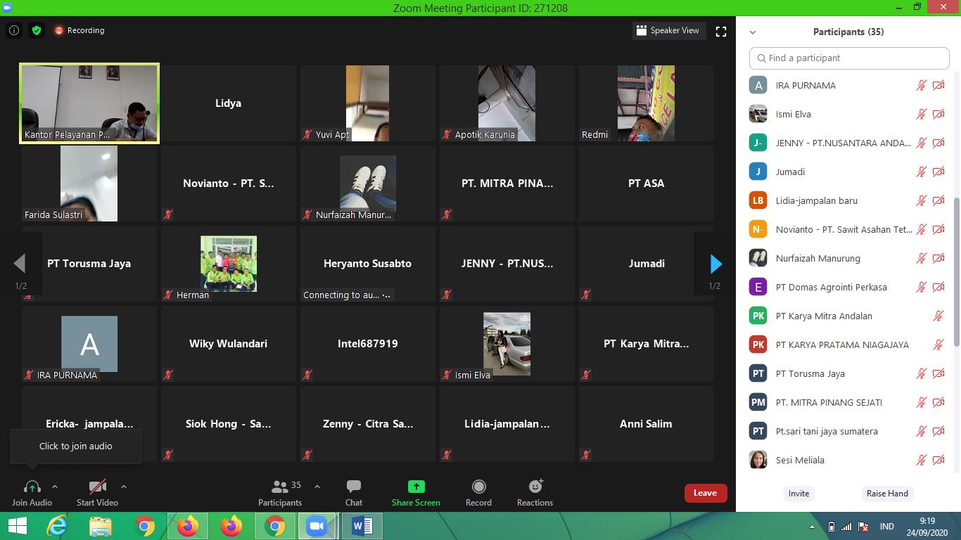Open Microsoft Word from the taskbar
Image resolution: width=961 pixels, height=540 pixels.
point(362,526)
